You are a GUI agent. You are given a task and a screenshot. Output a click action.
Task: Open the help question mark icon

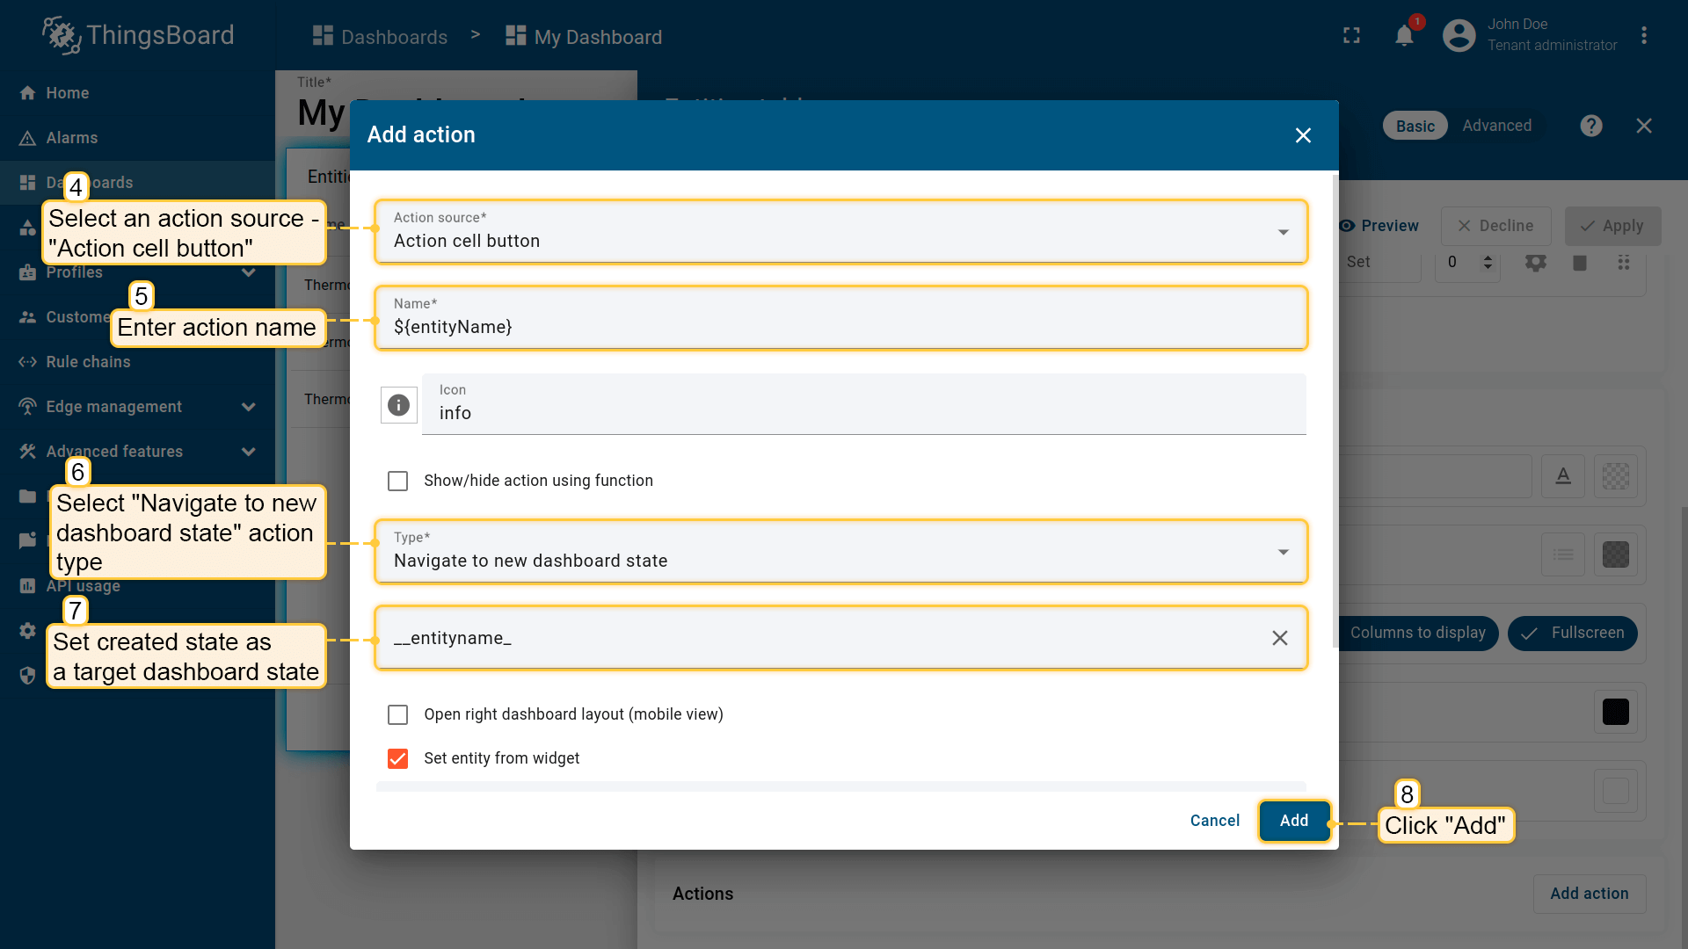[x=1590, y=126]
